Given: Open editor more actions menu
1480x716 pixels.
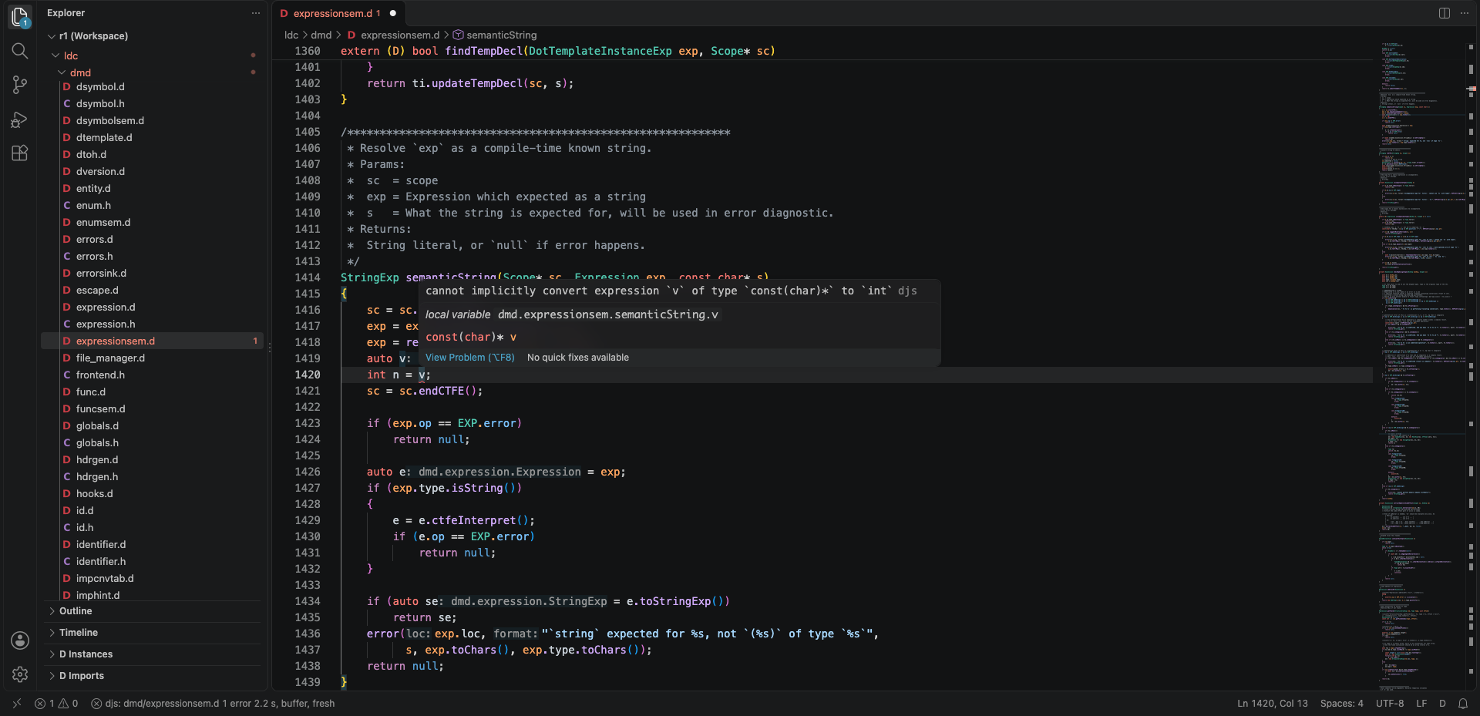Looking at the screenshot, I should 1465,13.
